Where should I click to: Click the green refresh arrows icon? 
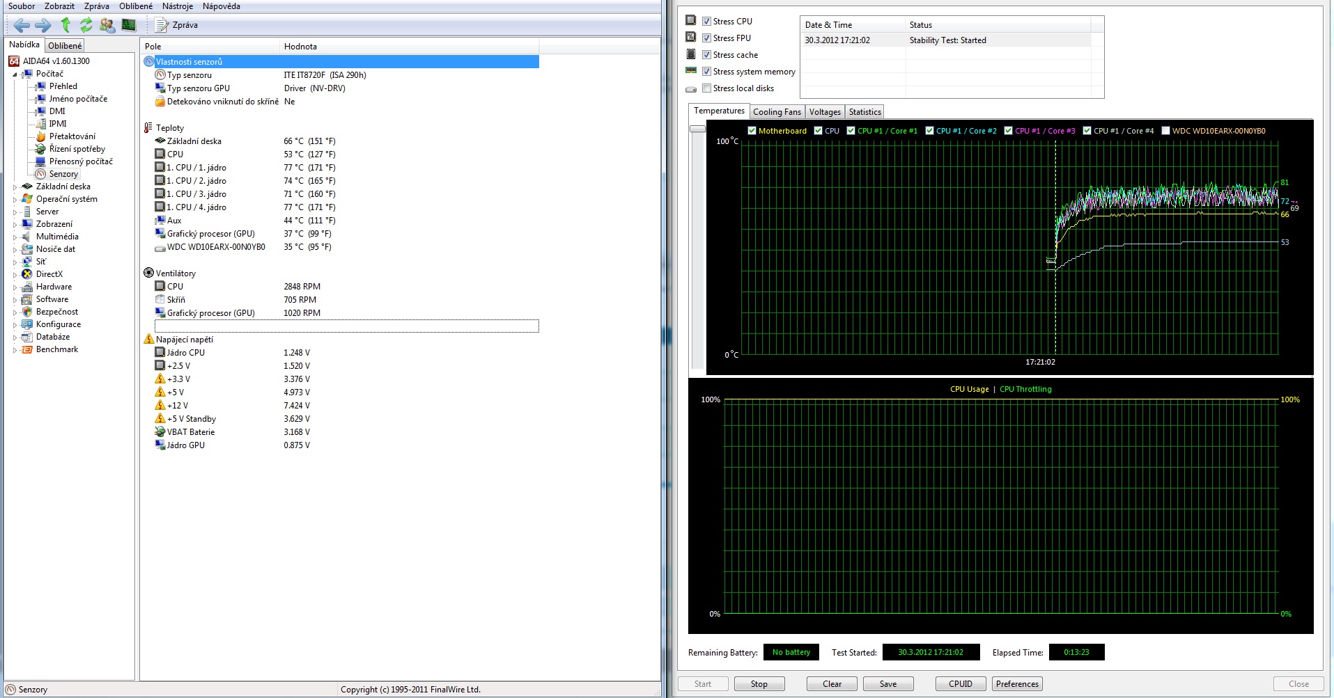(x=86, y=26)
